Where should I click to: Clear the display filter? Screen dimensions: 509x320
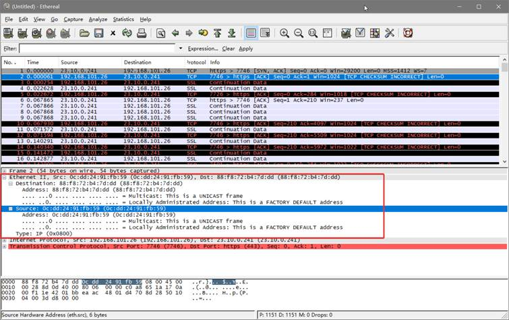pyautogui.click(x=228, y=49)
